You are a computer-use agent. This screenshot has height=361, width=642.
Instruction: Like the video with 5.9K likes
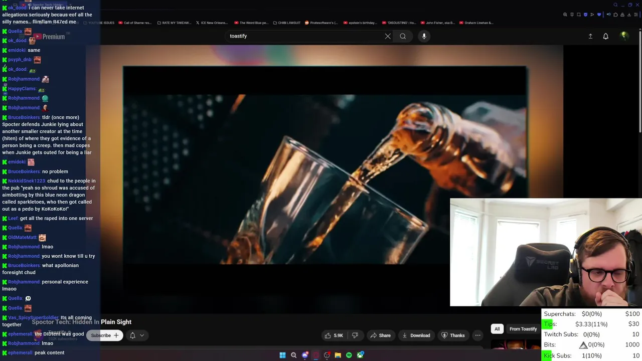[334, 335]
